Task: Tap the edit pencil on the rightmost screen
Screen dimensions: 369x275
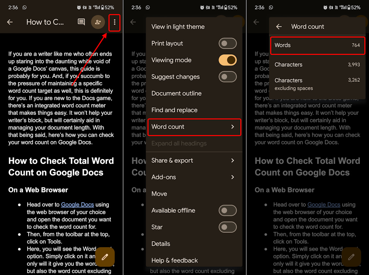Action: click(351, 257)
